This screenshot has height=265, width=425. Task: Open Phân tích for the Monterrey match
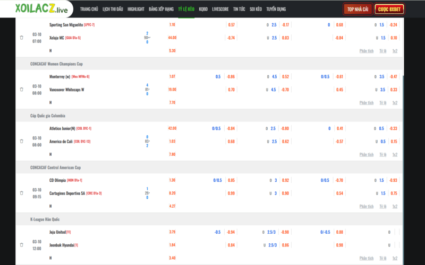coord(367,103)
